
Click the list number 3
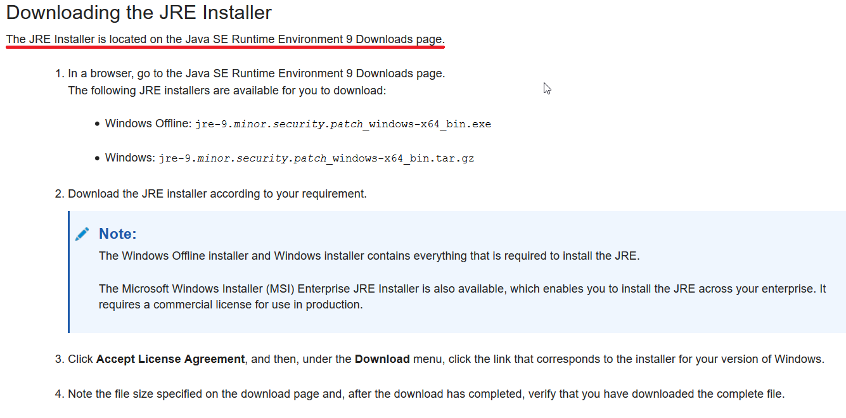pos(59,359)
